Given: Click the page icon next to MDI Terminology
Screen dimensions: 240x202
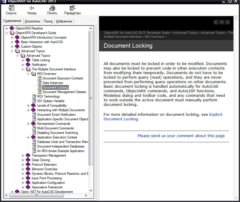Looking at the screenshot, I should point(34,96).
